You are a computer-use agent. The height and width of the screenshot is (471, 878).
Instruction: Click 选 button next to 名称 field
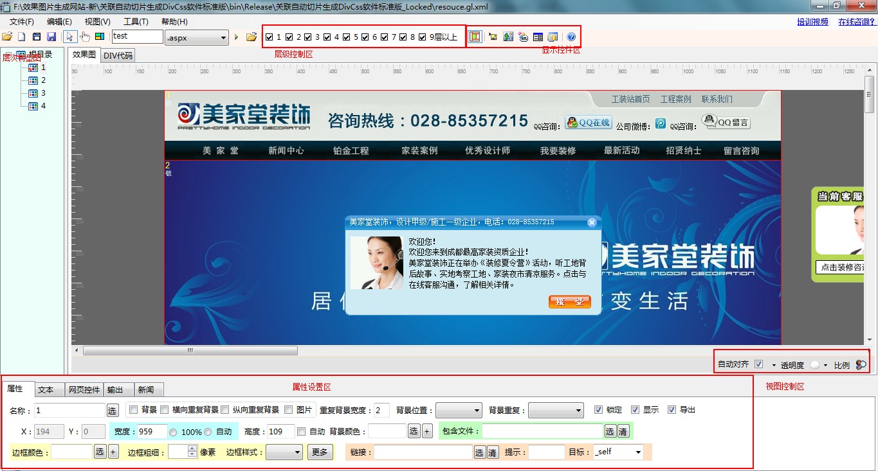[113, 410]
